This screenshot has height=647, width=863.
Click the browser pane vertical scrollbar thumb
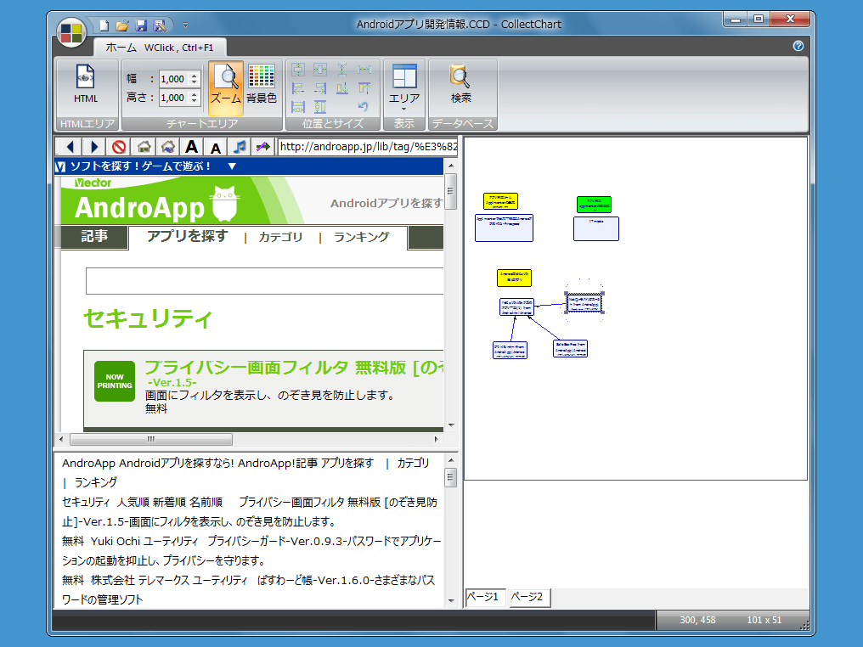(451, 191)
